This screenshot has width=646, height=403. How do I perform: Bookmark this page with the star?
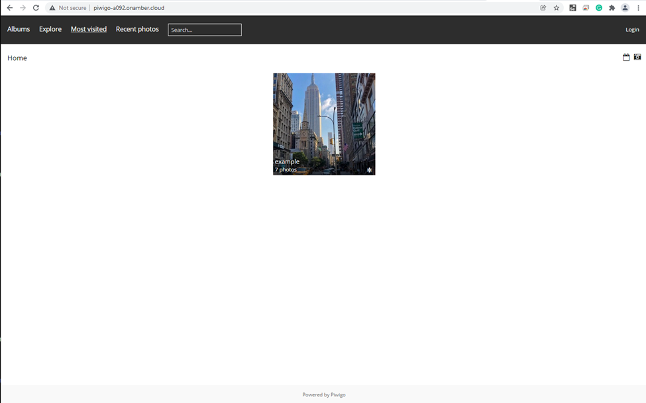(x=557, y=8)
